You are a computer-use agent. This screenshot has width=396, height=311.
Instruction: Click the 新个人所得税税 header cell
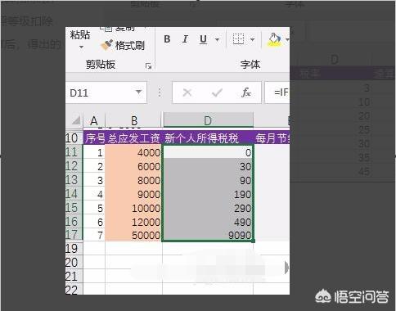[208, 138]
